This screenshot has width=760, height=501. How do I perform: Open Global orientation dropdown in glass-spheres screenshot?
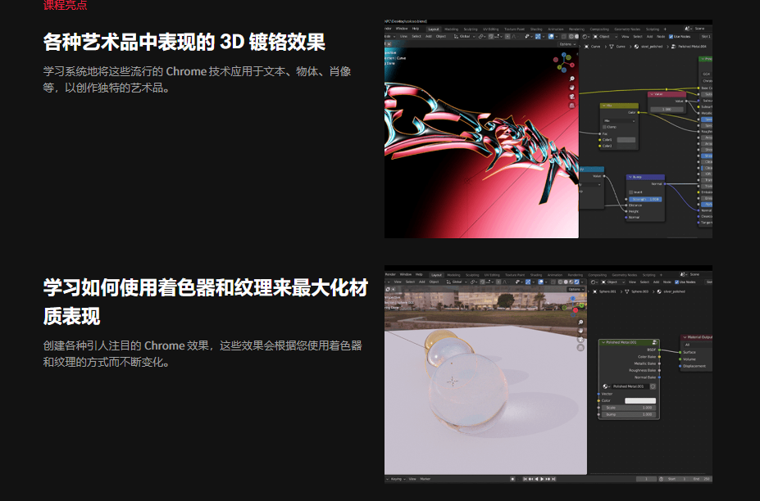tap(457, 282)
